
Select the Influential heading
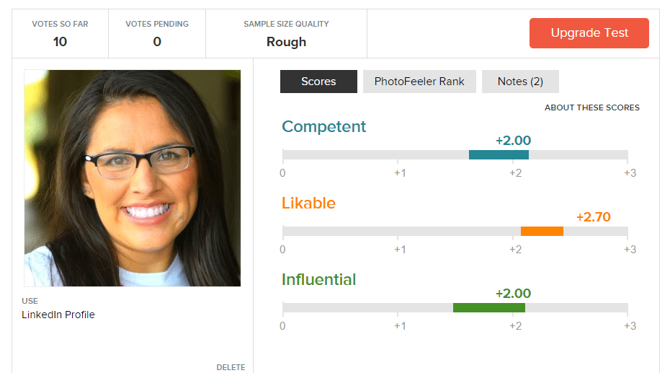[x=318, y=280]
